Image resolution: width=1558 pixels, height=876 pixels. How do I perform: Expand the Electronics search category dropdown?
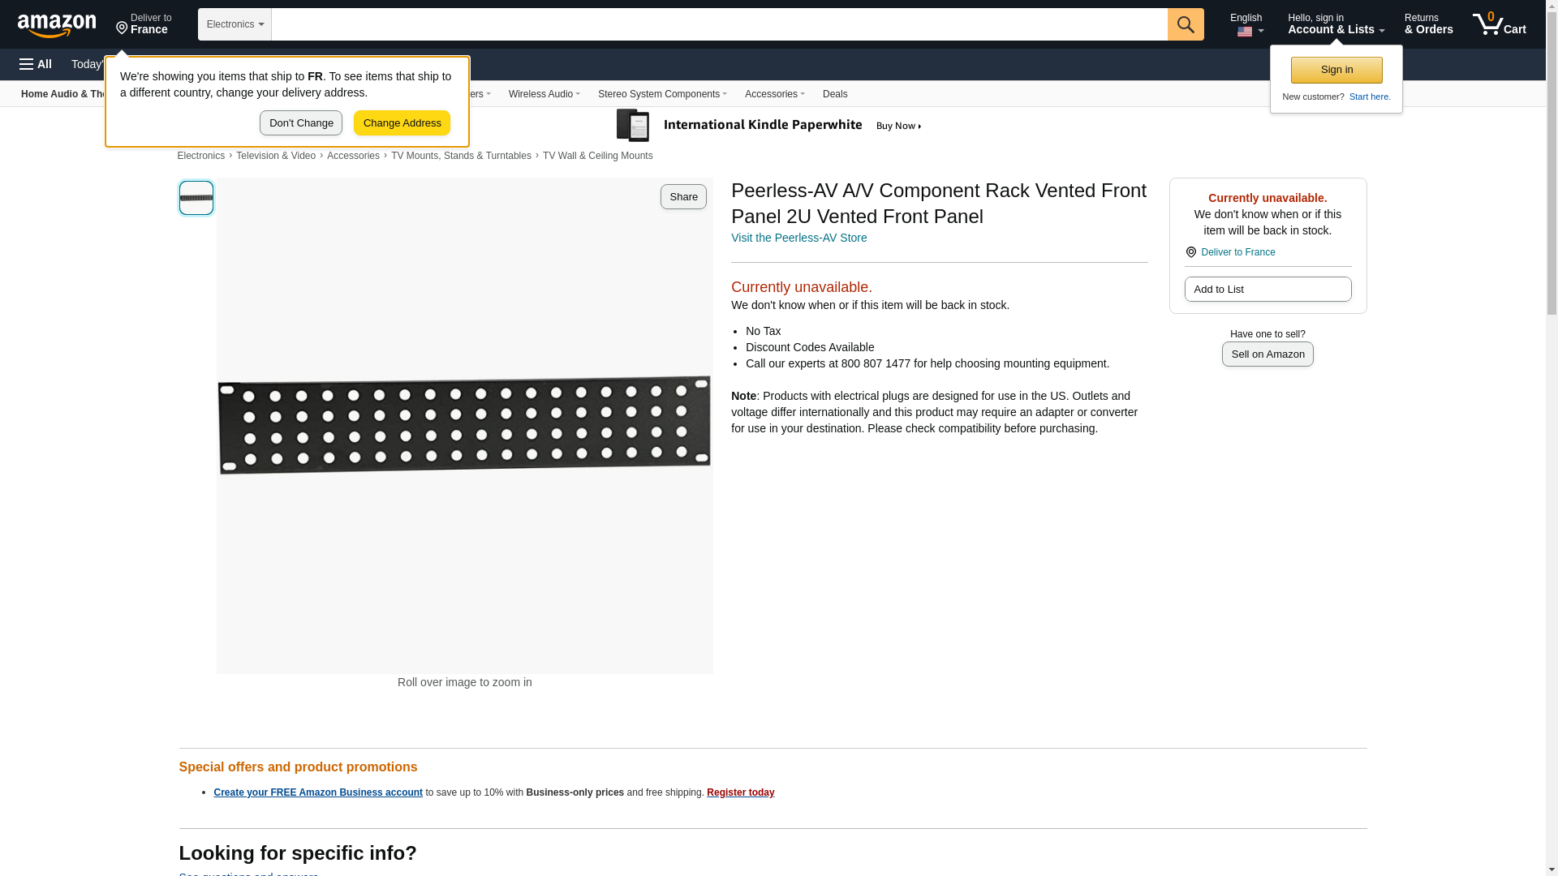pos(235,24)
